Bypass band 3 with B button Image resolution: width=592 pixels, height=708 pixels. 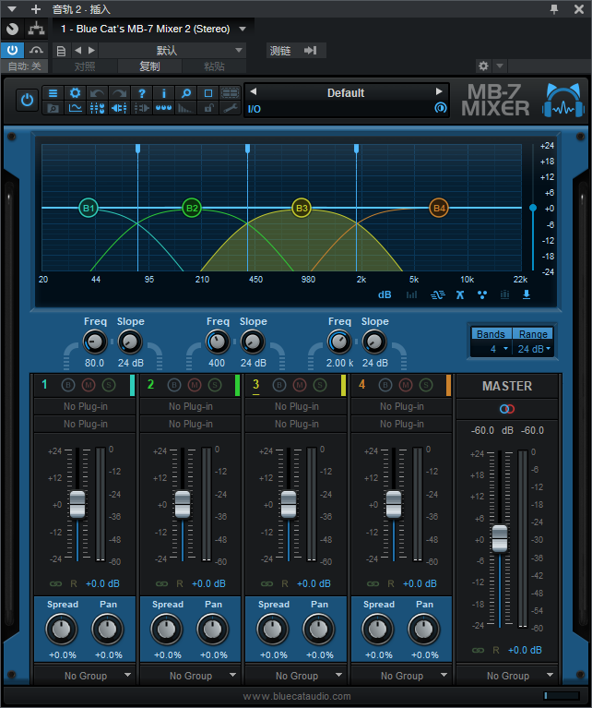[x=279, y=385]
